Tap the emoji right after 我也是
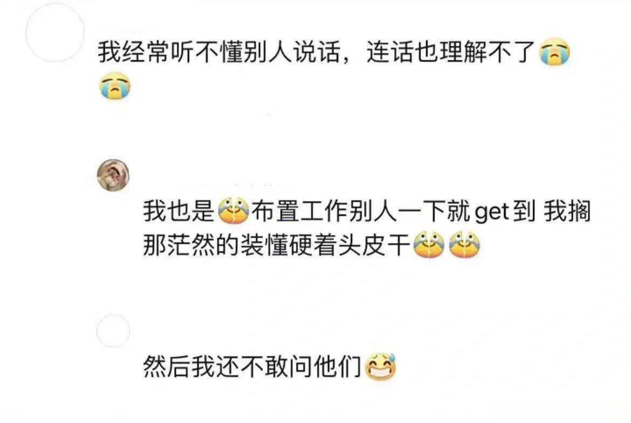The width and height of the screenshot is (631, 423). pyautogui.click(x=234, y=210)
